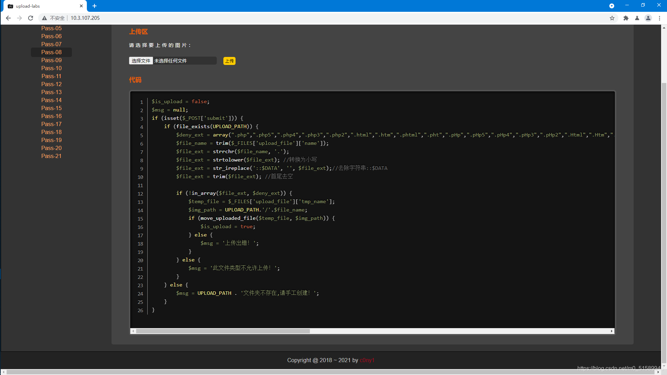Go to Pass-11 level

tap(51, 76)
